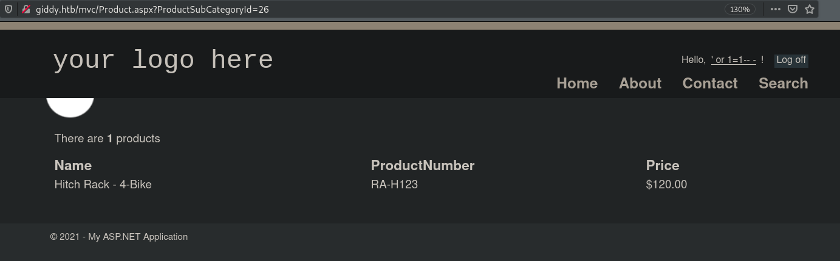Select the Hitch Rack - 4-Bike product name
The width and height of the screenshot is (840, 261).
pyautogui.click(x=103, y=184)
